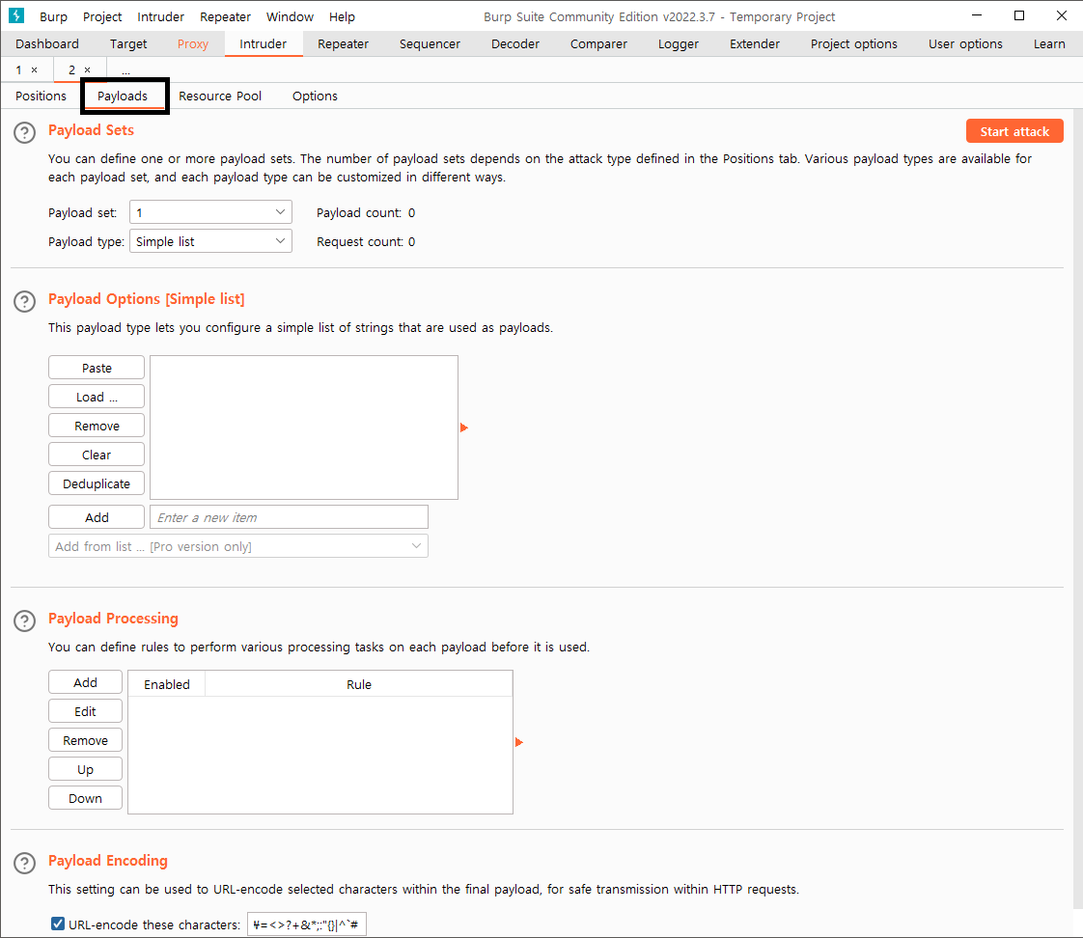
Task: Click the Load ... button
Action: 97,397
